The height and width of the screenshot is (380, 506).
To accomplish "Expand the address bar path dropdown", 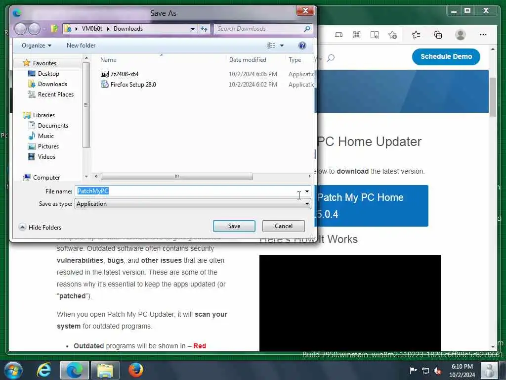I will 193,29.
